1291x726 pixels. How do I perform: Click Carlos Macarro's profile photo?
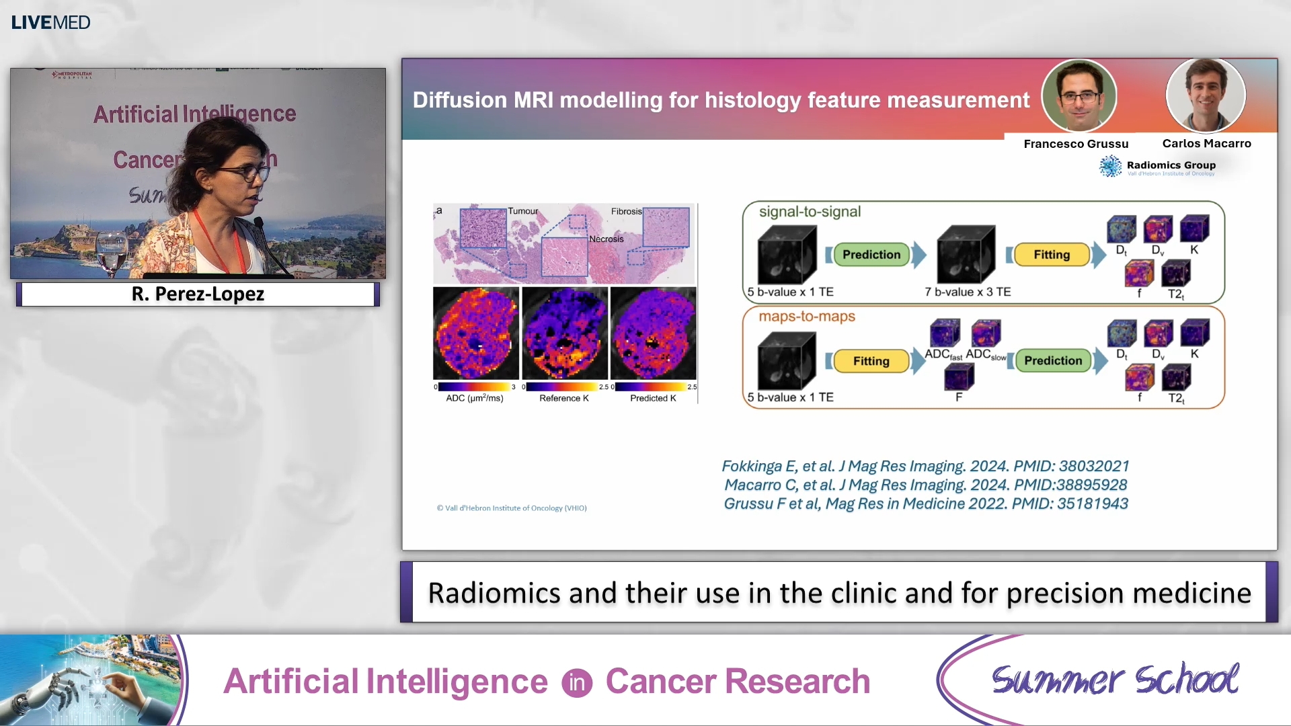click(1206, 95)
